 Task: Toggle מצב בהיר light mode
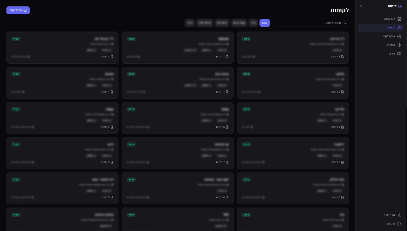381,215
